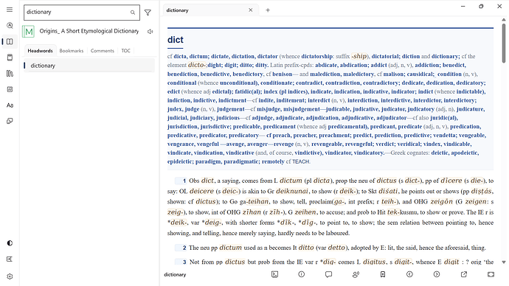
Task: Open the settings gear icon
Action: click(x=10, y=276)
